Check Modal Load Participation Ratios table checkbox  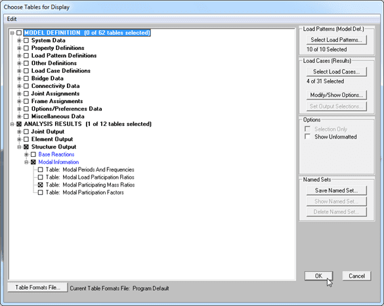tap(41, 177)
